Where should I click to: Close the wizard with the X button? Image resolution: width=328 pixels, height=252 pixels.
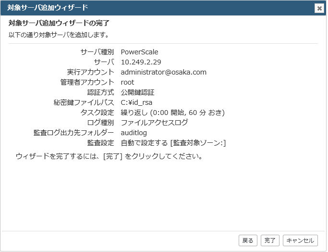coord(319,8)
